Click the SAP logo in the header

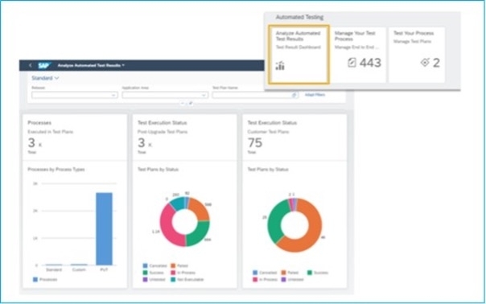click(44, 65)
